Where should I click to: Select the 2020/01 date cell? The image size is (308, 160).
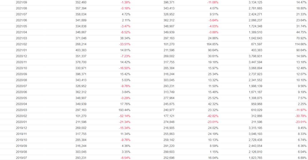click(x=21, y=122)
